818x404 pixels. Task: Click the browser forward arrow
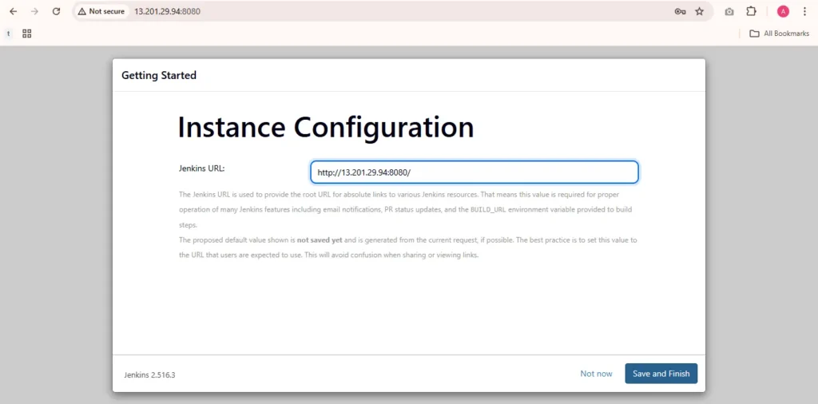(x=34, y=12)
